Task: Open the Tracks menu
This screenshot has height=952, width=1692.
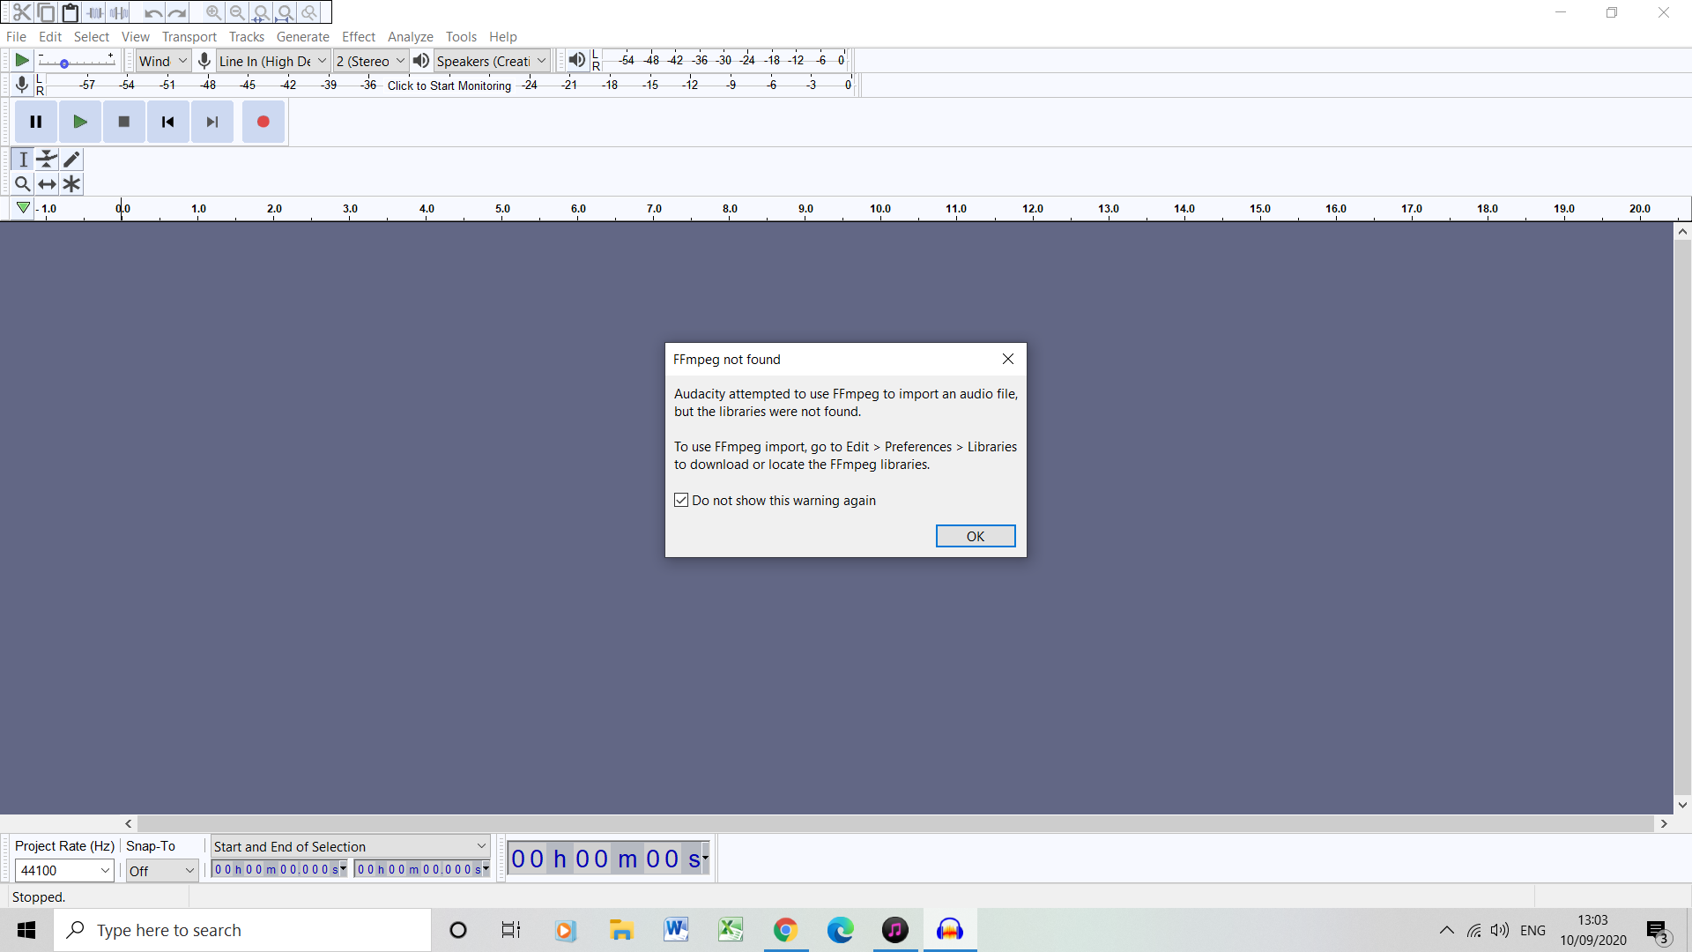Action: (247, 36)
